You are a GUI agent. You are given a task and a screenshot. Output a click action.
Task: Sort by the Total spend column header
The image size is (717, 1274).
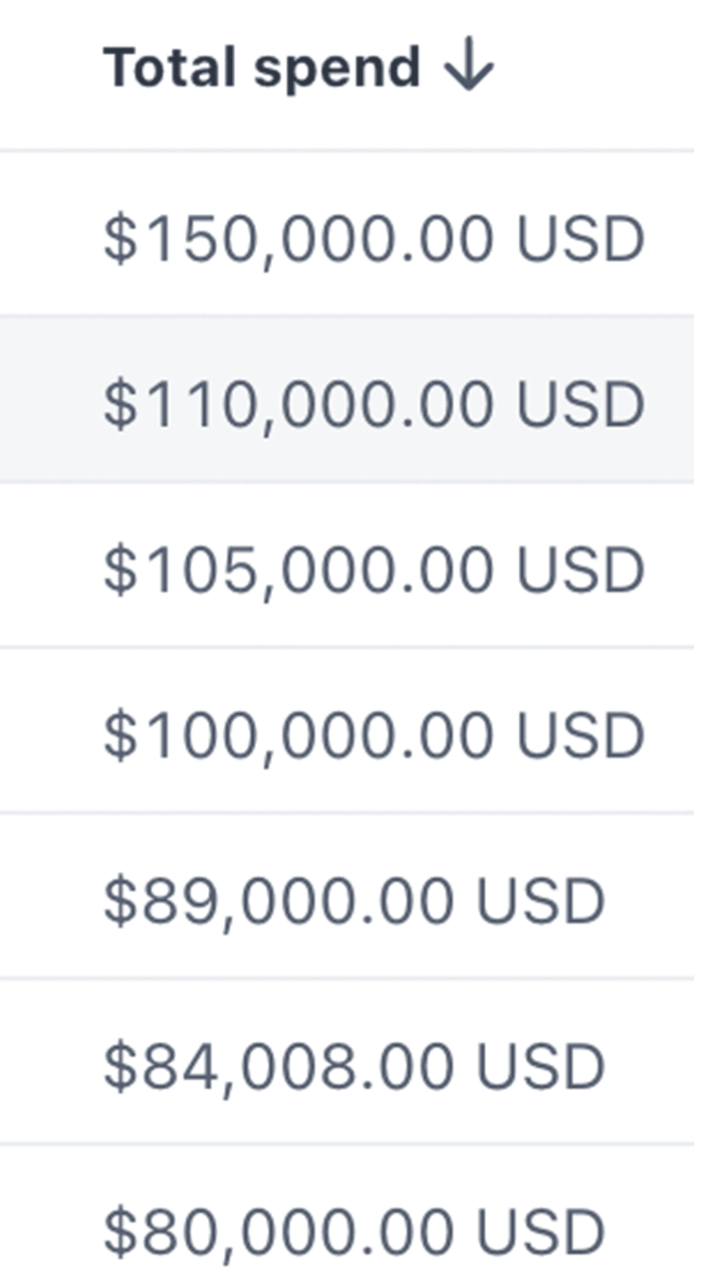[262, 69]
